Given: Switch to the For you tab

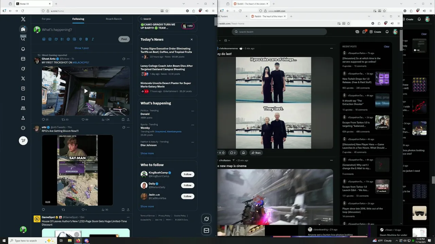Looking at the screenshot, I should coord(46,19).
